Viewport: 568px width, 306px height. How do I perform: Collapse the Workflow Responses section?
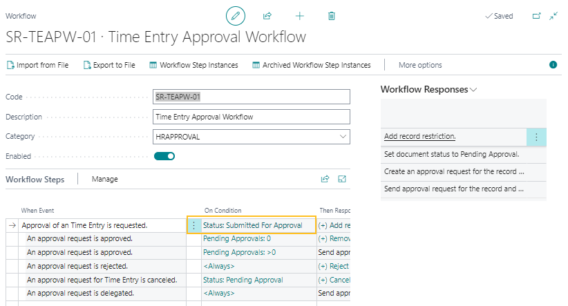tap(473, 90)
